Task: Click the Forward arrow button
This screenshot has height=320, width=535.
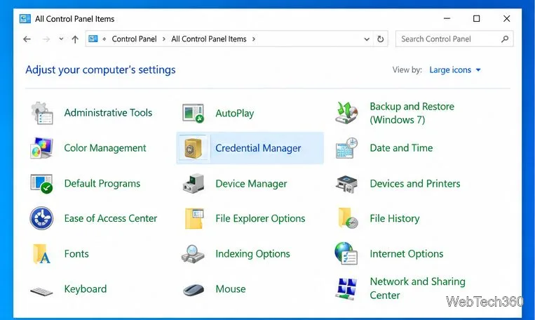Action: pos(46,39)
